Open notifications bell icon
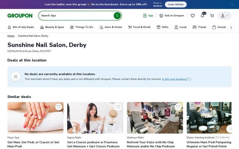 [x=202, y=16]
